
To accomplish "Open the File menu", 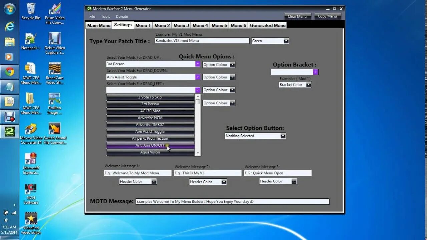I will point(92,16).
